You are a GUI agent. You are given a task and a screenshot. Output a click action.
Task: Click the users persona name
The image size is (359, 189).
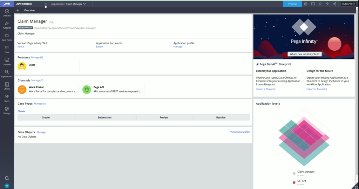32,65
